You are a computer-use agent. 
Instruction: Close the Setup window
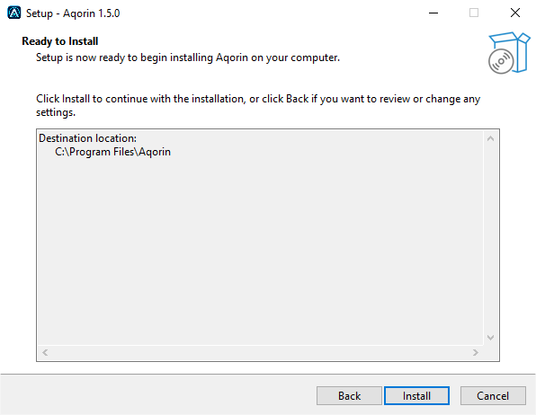pyautogui.click(x=515, y=13)
